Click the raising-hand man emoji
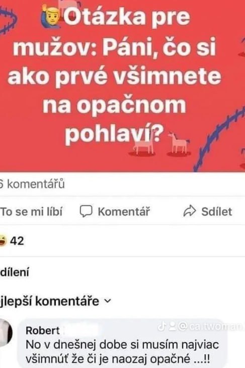This screenshot has height=368, width=245. (51, 17)
